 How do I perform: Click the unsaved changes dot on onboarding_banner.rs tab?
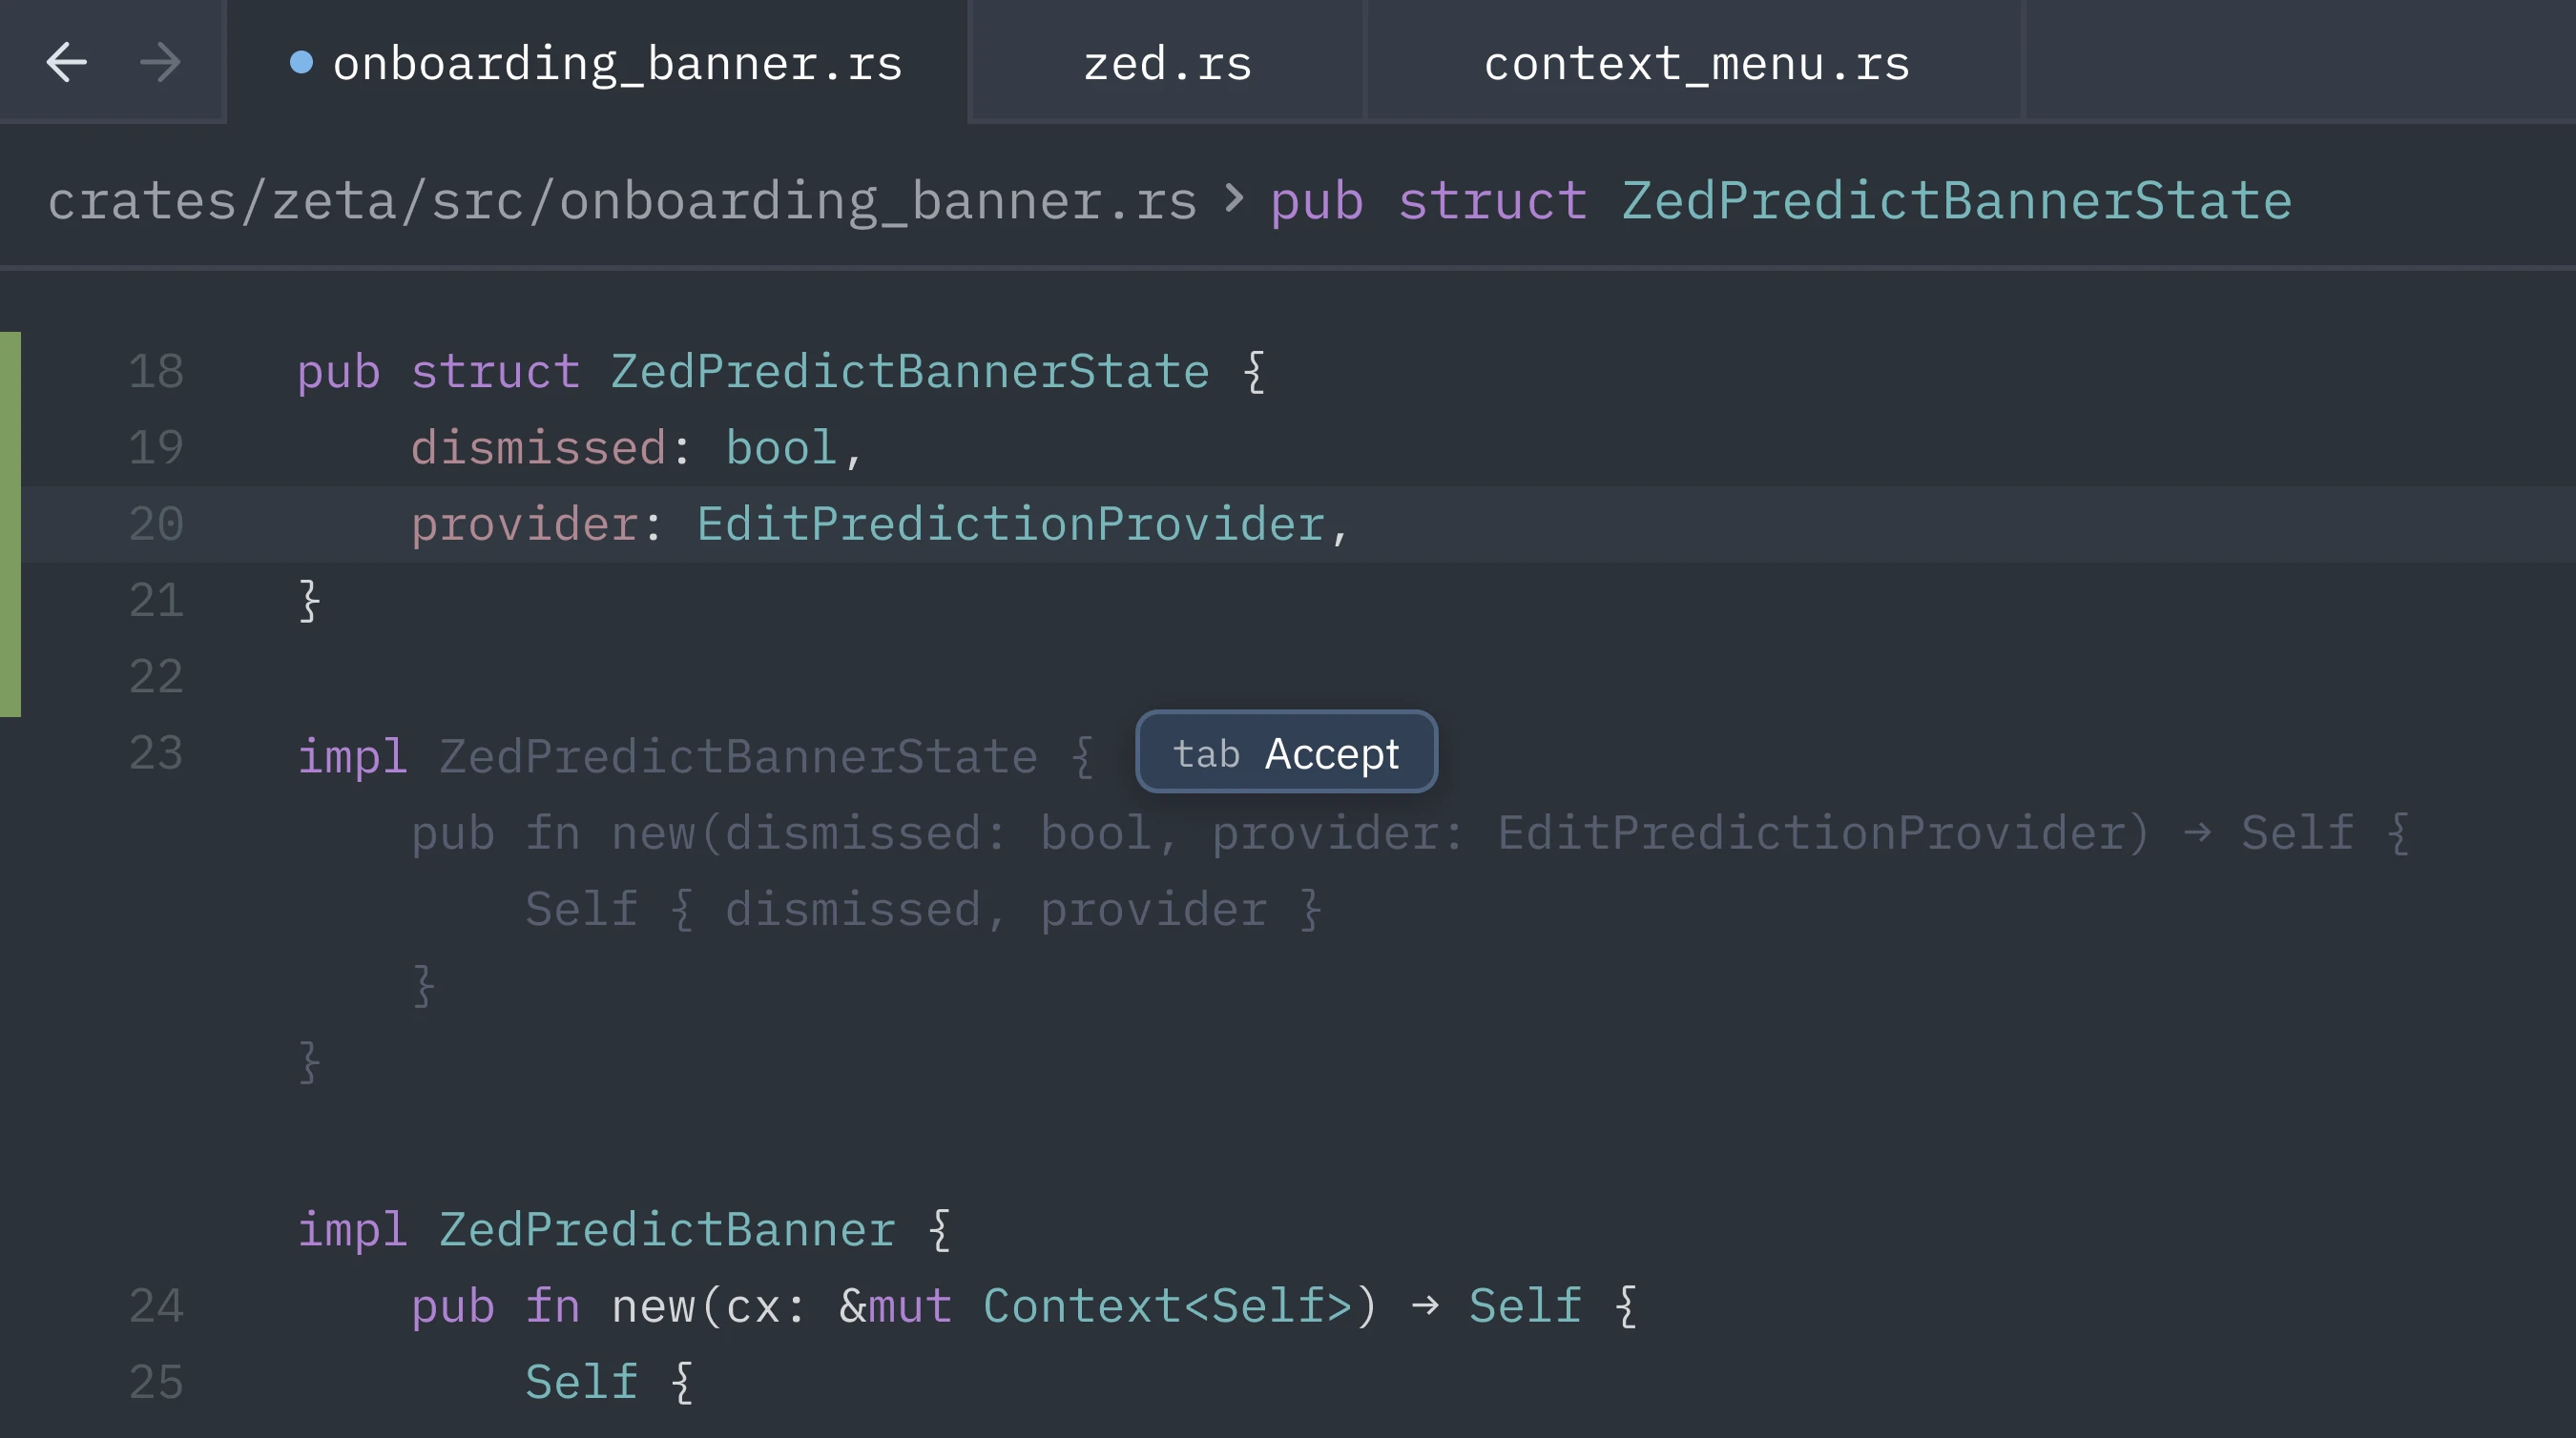pos(303,62)
